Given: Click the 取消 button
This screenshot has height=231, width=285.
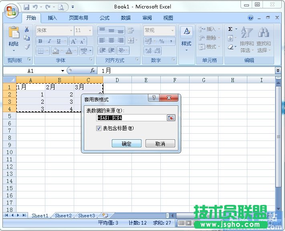Looking at the screenshot, I should 160,144.
